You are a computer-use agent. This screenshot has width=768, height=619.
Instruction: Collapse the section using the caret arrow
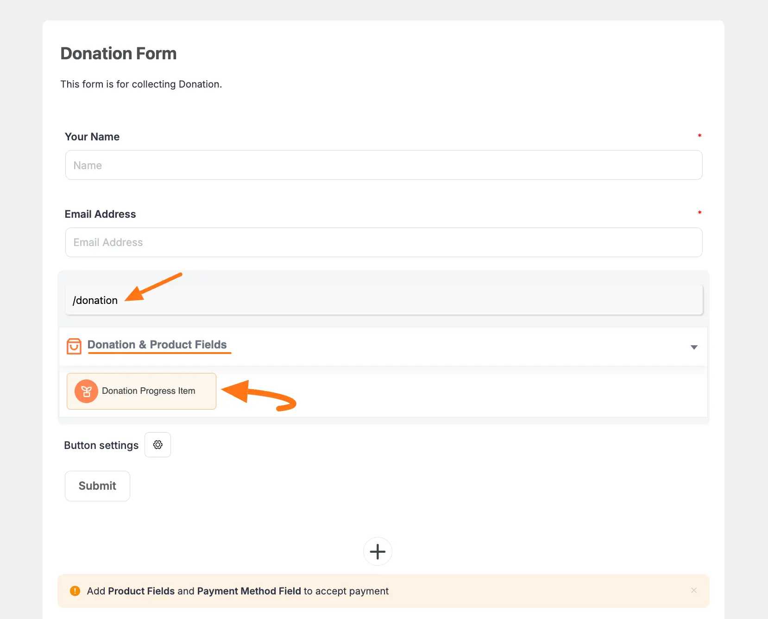tap(694, 347)
